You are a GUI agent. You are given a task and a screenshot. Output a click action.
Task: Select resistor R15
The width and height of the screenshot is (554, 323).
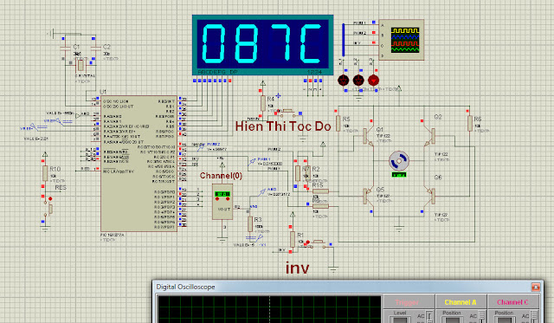click(321, 191)
